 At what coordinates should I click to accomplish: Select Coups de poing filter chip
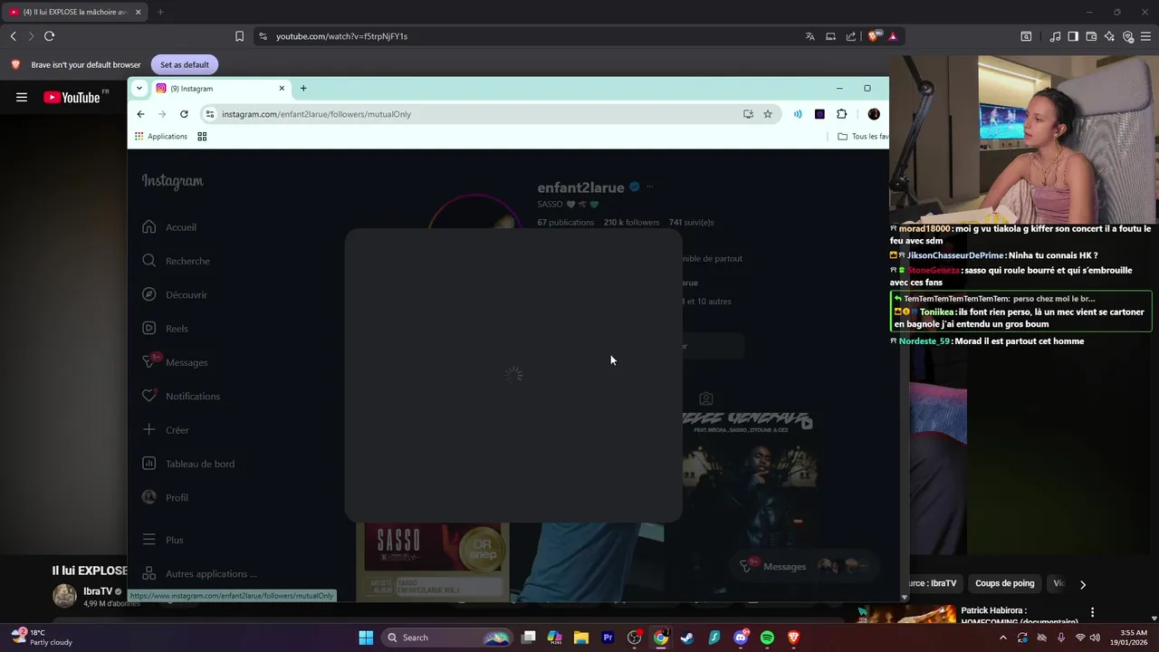pyautogui.click(x=1004, y=583)
